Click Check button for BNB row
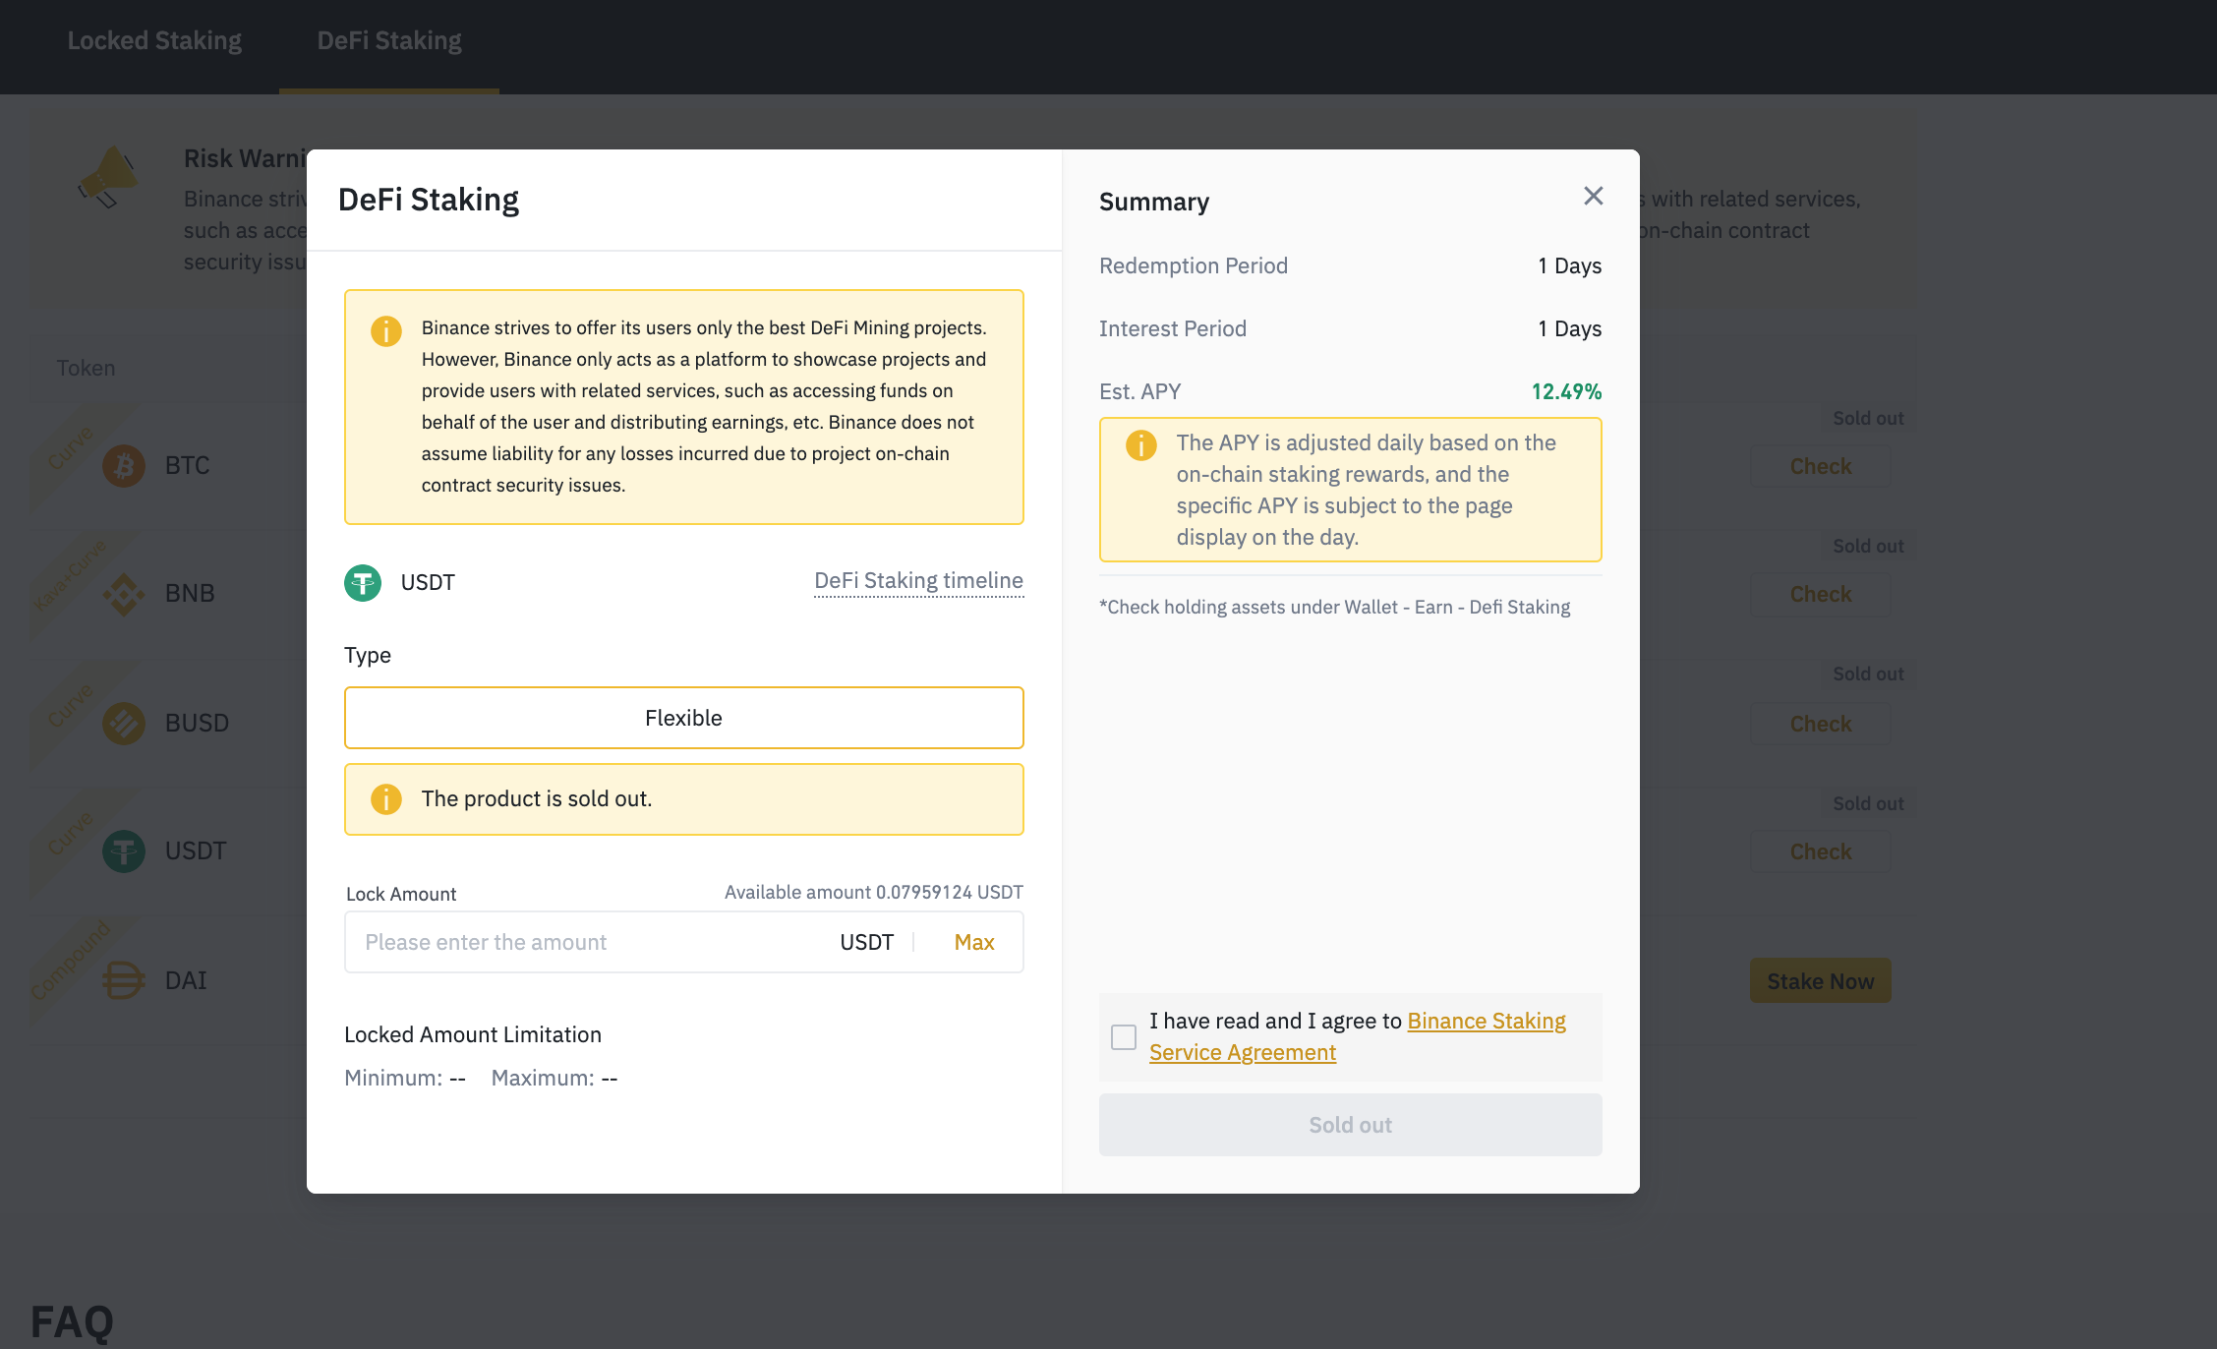The image size is (2217, 1349). [x=1821, y=594]
